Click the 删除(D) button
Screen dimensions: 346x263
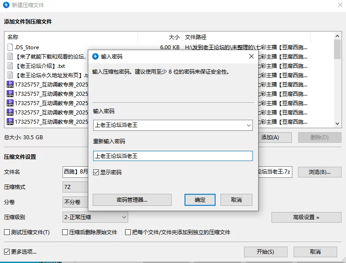coord(319,137)
